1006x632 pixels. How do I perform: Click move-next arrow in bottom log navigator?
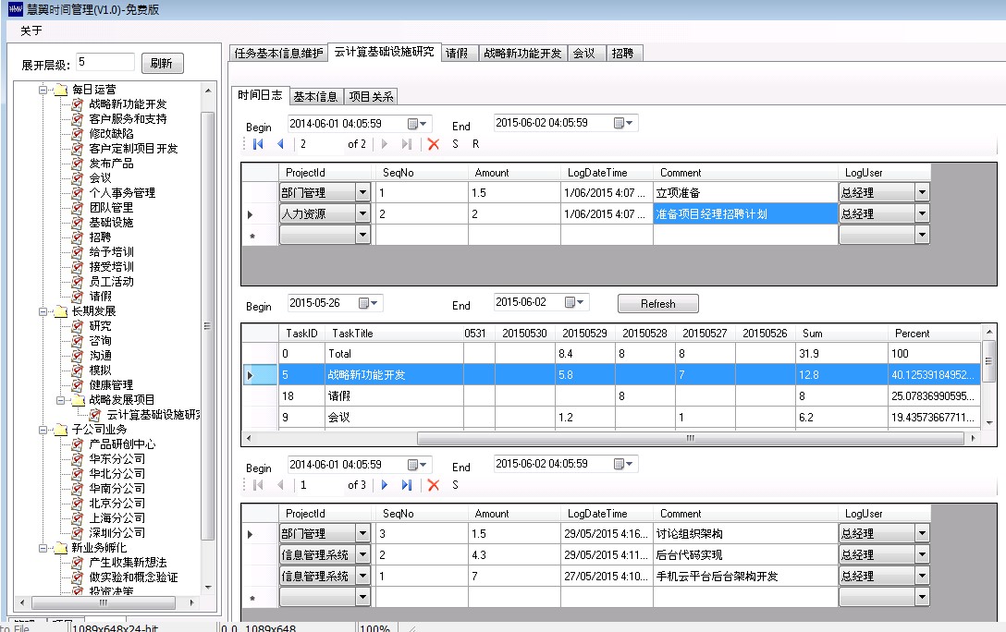pos(385,485)
